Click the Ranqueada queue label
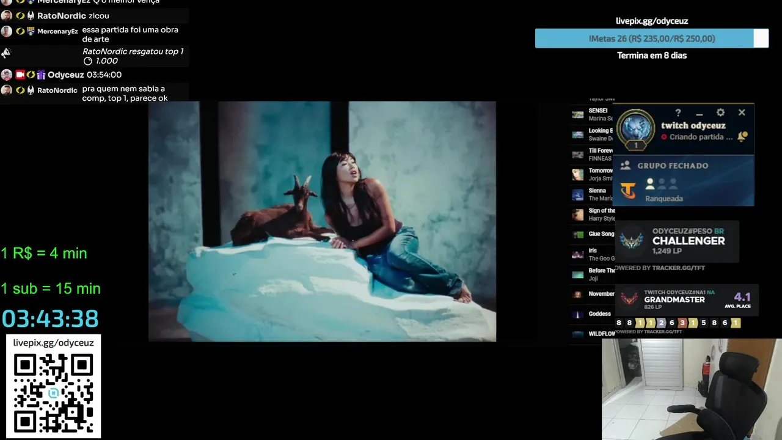 663,199
